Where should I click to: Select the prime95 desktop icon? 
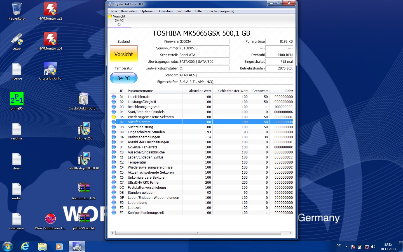click(17, 101)
